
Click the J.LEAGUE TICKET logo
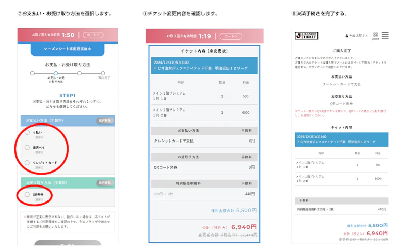tap(307, 36)
